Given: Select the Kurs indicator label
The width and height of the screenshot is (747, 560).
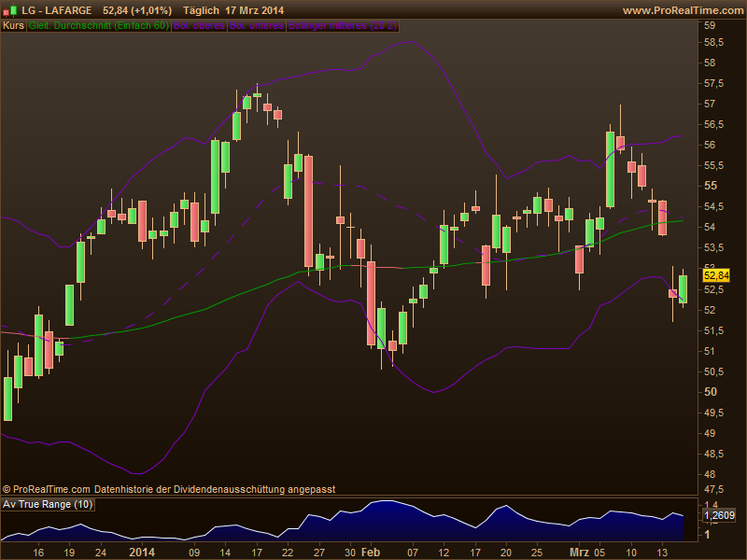Looking at the screenshot, I should click(13, 26).
